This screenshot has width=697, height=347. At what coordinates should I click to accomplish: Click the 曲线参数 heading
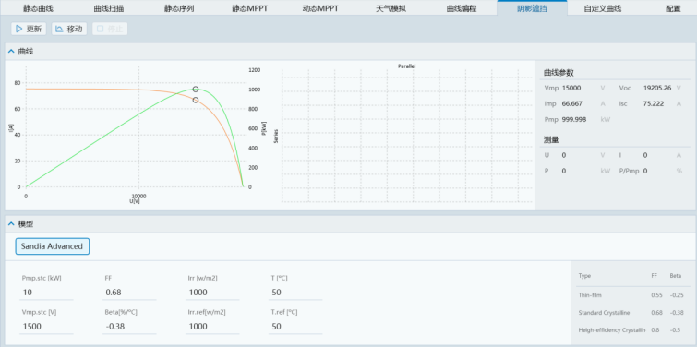pos(559,73)
